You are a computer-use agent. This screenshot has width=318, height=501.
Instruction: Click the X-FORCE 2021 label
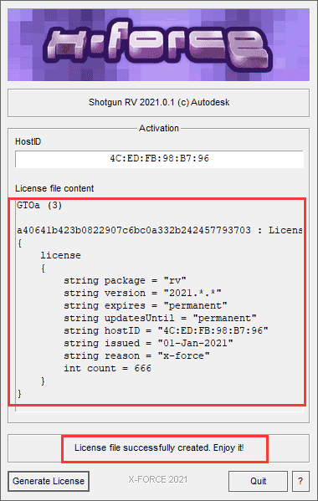tap(158, 479)
